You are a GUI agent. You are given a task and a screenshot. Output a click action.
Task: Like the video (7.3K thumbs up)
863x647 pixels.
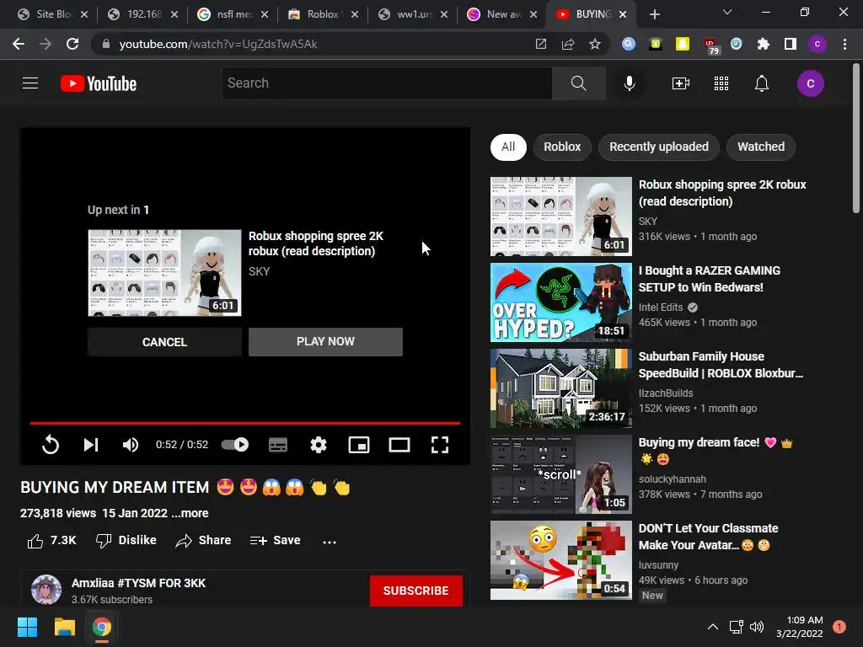(51, 541)
